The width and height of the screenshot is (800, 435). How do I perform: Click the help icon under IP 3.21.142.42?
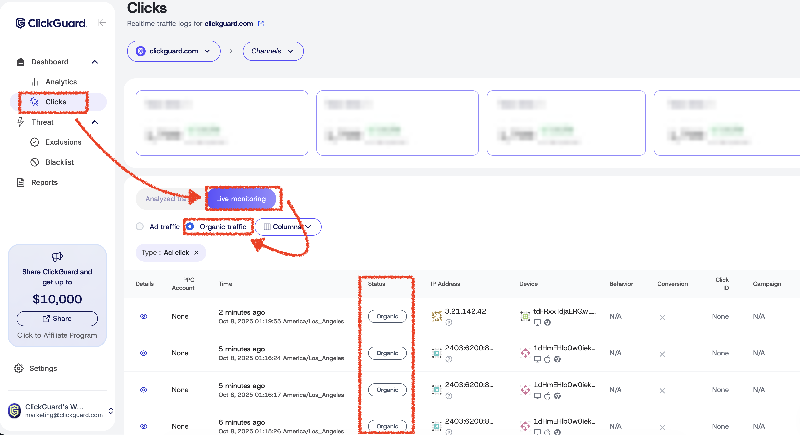449,322
